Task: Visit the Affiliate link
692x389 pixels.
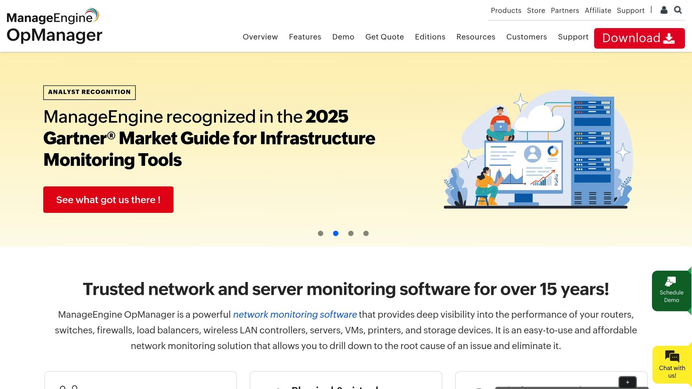Action: 598,10
